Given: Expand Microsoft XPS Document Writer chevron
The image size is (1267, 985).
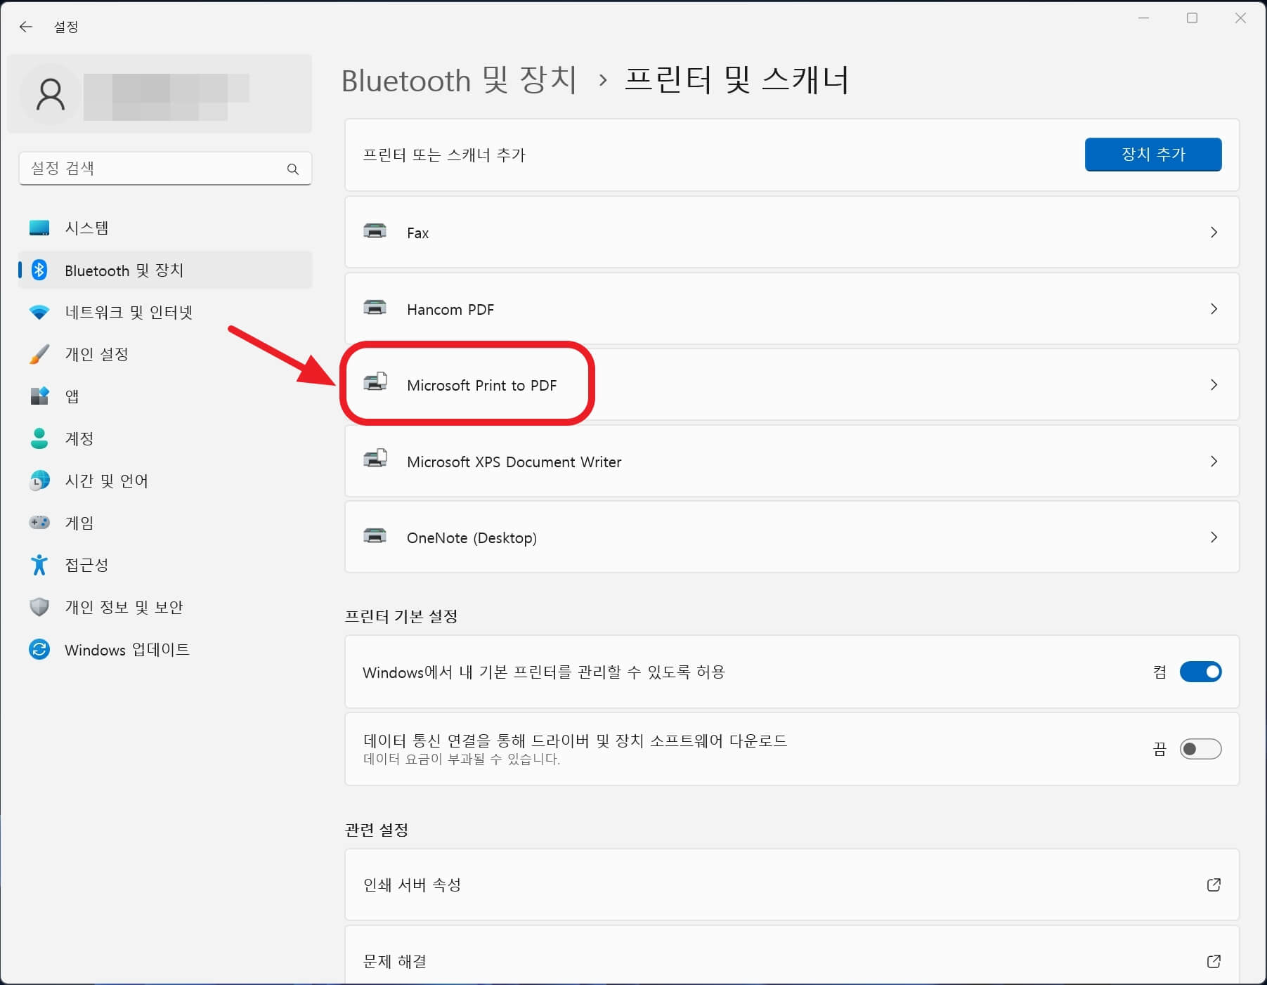Looking at the screenshot, I should click(1214, 462).
